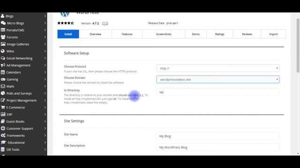Click the Portals/CMS icon in sidebar
300x168 pixels.
click(3, 30)
